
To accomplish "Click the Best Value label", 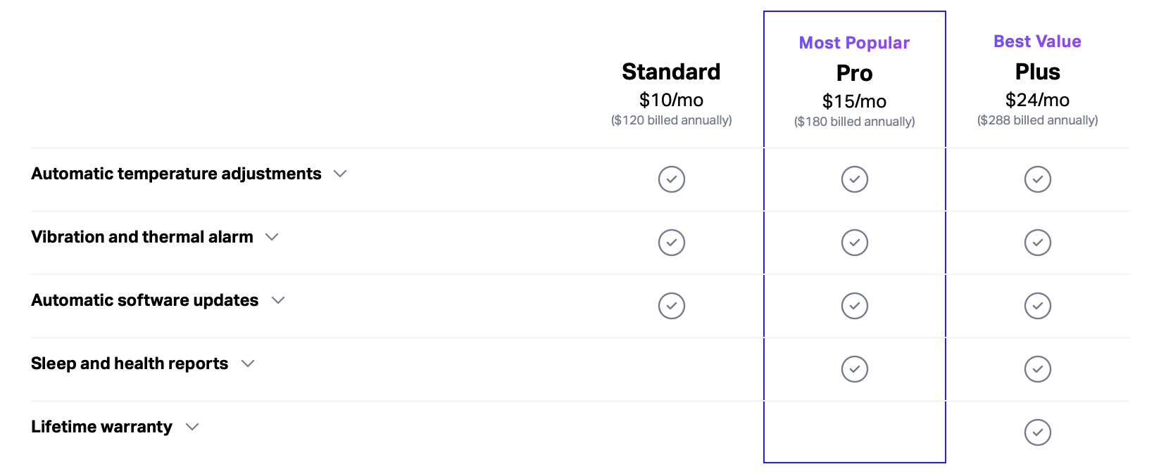I will [x=1037, y=41].
